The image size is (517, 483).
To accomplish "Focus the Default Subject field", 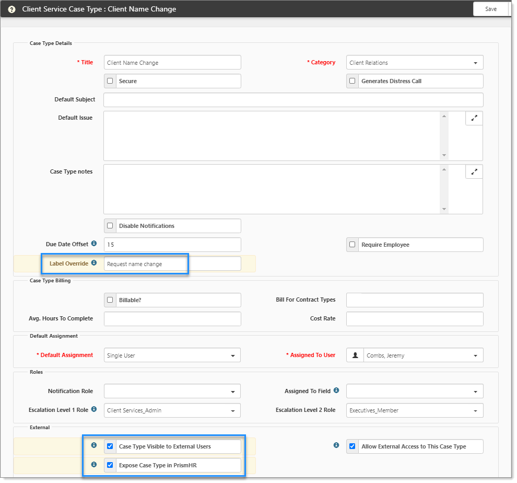I will coord(293,100).
